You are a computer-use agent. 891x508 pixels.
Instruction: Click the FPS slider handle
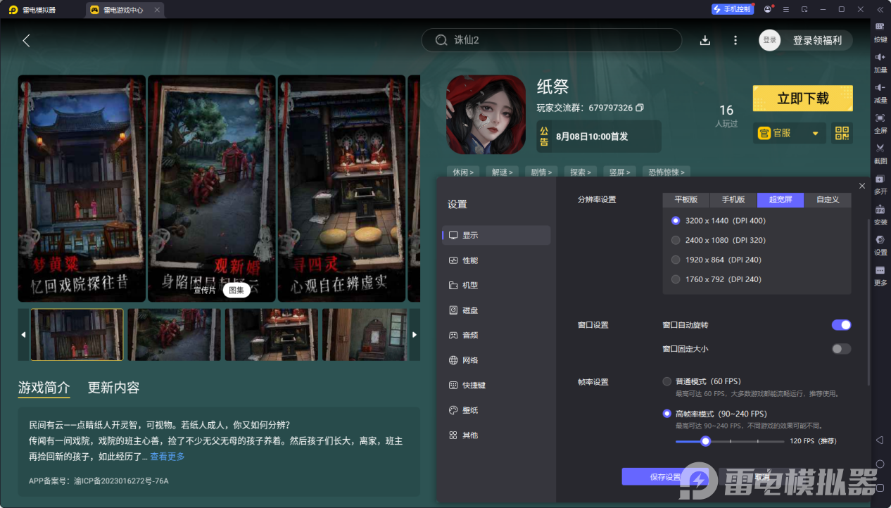coord(705,441)
